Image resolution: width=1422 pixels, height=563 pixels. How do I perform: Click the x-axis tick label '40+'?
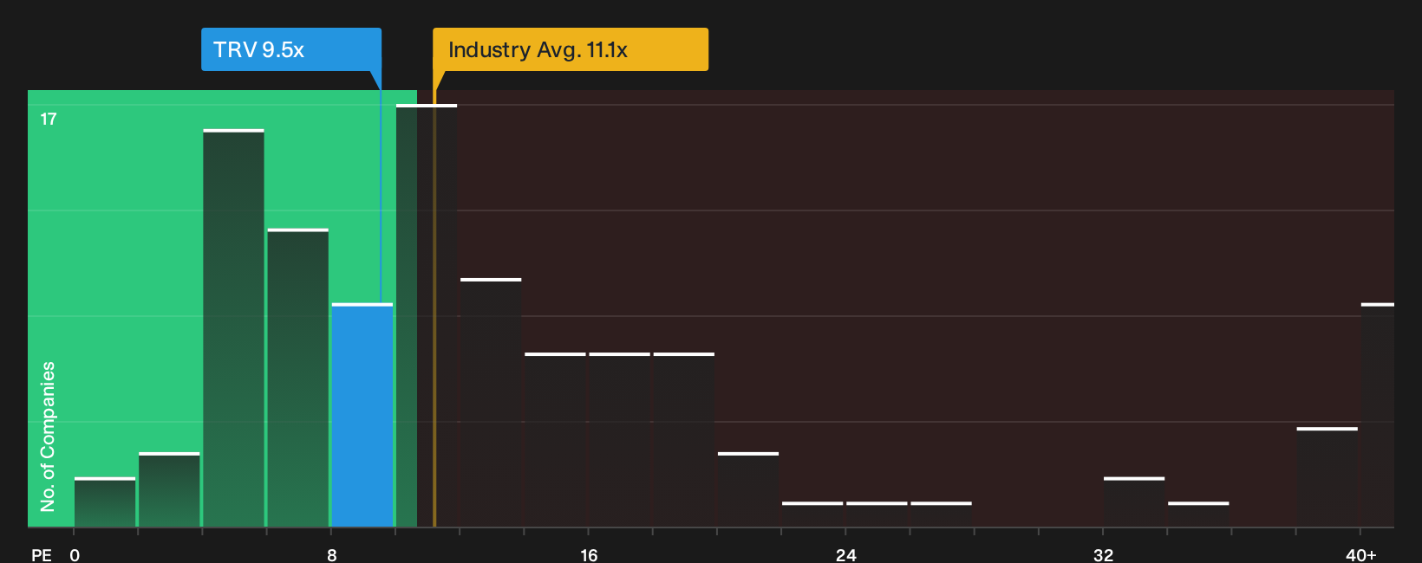point(1360,555)
